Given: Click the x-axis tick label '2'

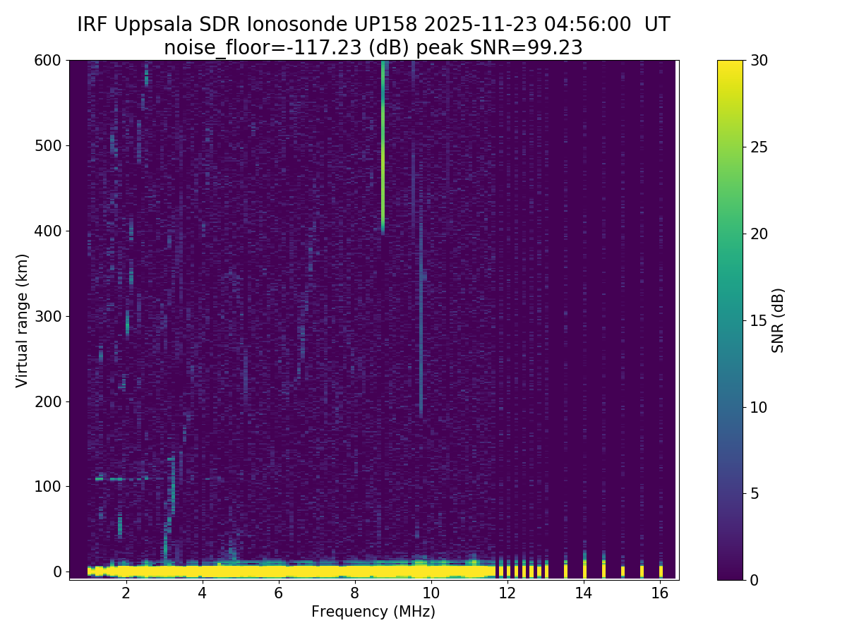Looking at the screenshot, I should pos(126,593).
